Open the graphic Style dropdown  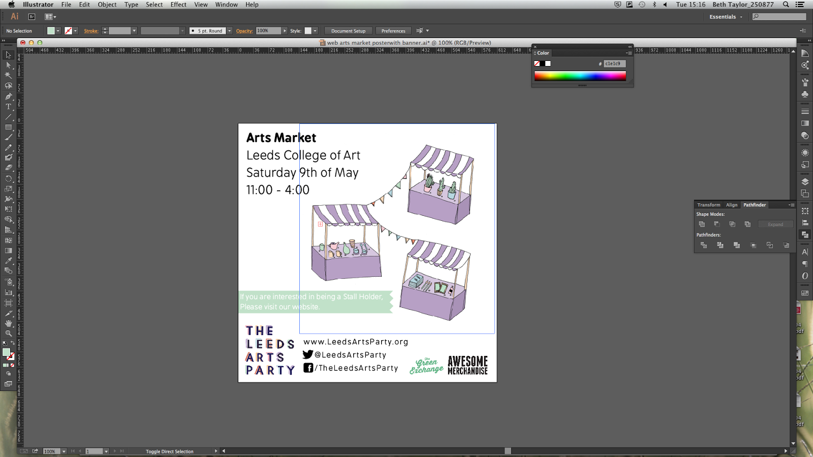point(315,31)
